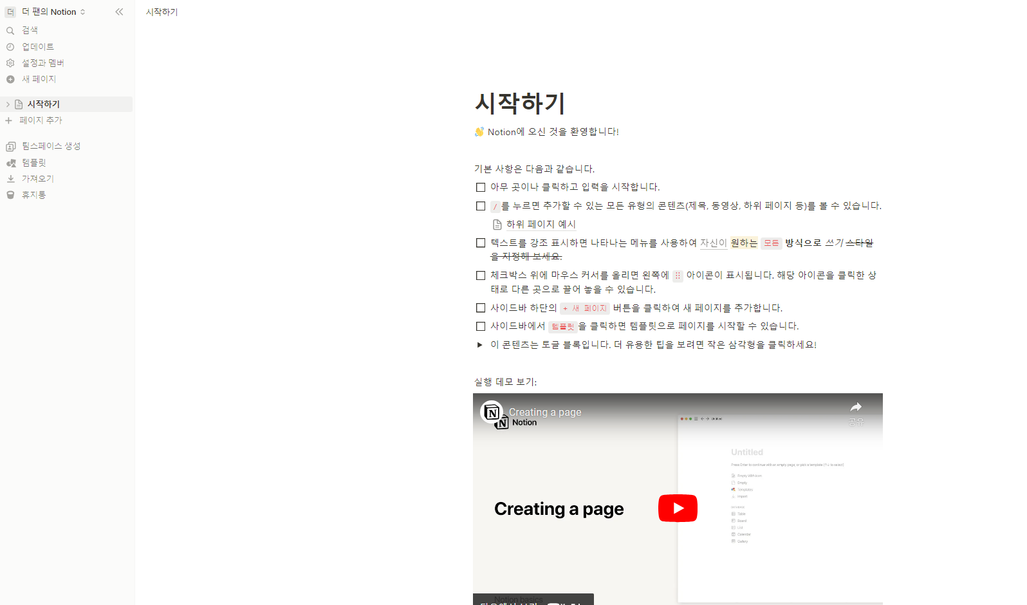Play the YouTube video 'Creating a page'
Screen dimensions: 1027x605
tap(678, 508)
